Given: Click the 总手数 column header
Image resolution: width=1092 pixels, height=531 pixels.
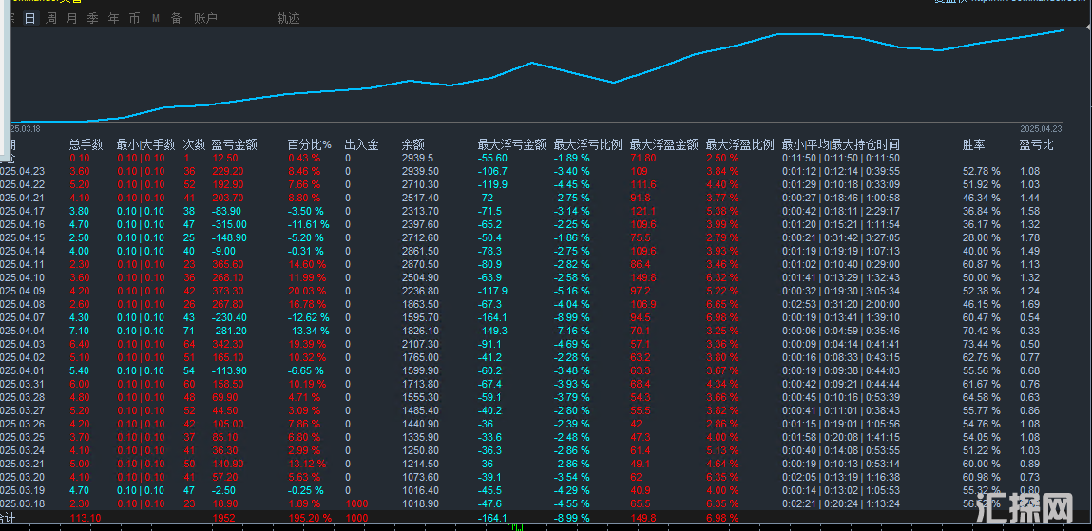Looking at the screenshot, I should (86, 144).
